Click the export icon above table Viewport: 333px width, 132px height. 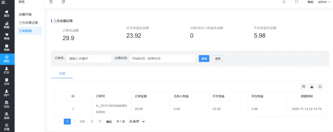312,87
